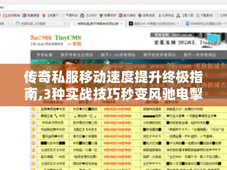
Task: Click the coin icon in the 主打BOSS row
Action: (x=33, y=163)
